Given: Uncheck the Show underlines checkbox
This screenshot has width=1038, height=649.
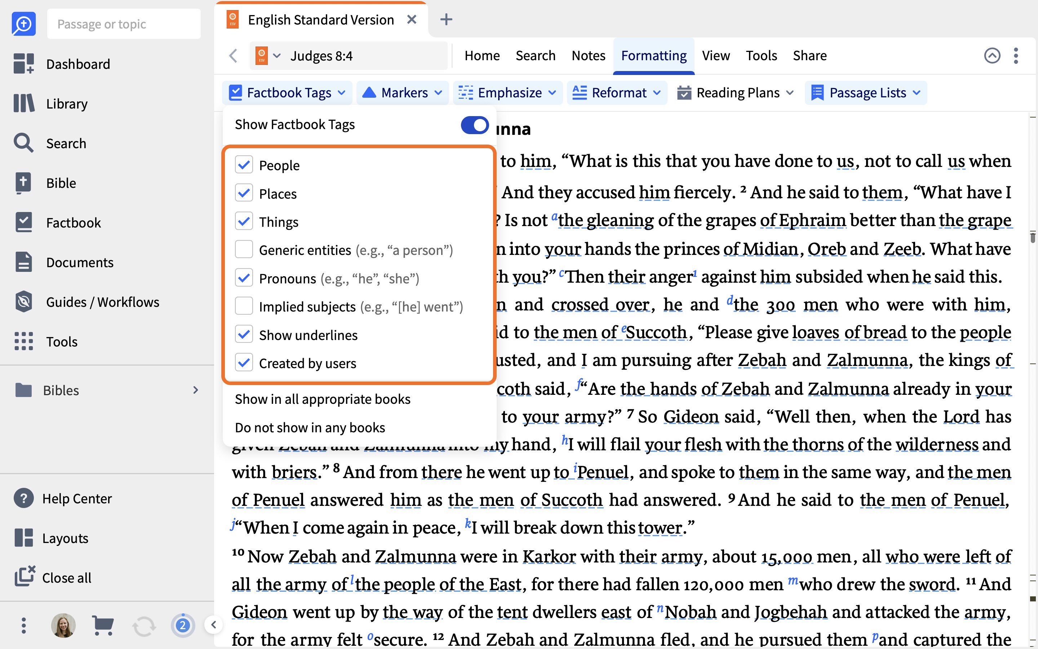Looking at the screenshot, I should [244, 334].
